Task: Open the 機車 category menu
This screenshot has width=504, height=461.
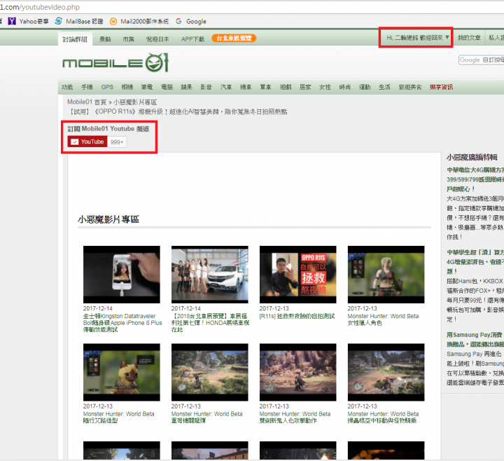Action: coord(246,87)
